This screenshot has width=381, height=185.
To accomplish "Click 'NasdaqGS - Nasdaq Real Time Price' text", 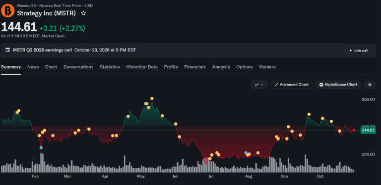I will 49,5.
